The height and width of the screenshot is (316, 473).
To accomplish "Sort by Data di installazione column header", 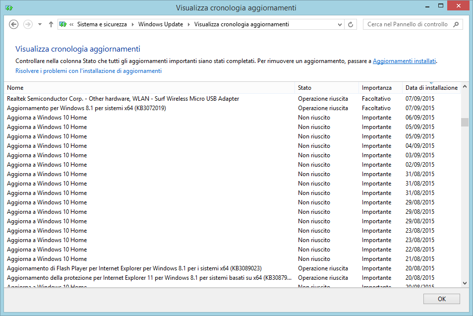I will tap(431, 88).
